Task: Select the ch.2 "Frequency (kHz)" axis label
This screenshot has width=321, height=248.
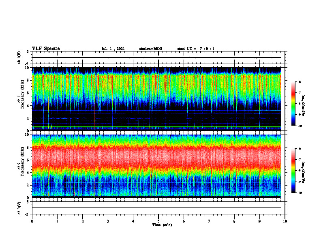Action: [x=22, y=161]
